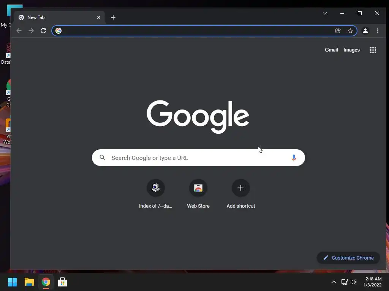Image resolution: width=389 pixels, height=291 pixels.
Task: Open the volume control in tray
Action: [353, 282]
